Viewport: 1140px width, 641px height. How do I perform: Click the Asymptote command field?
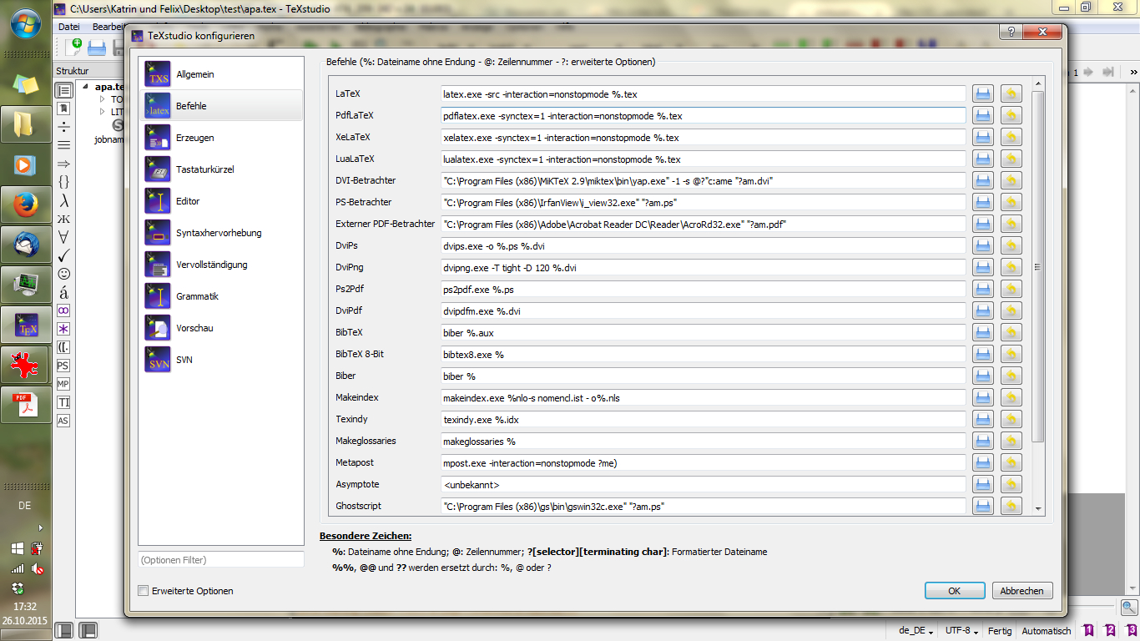click(704, 485)
